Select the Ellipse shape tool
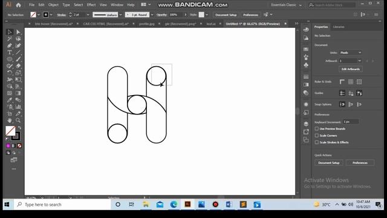 [10, 59]
